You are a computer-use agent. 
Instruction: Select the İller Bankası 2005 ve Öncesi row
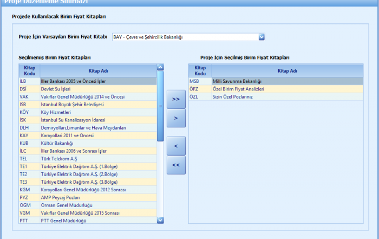click(x=97, y=81)
